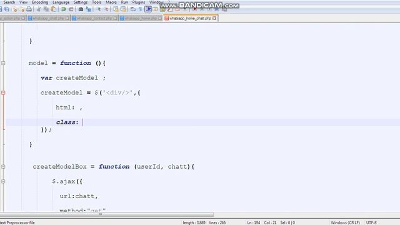Click the Print toolbar icon
The image size is (400, 225).
pyautogui.click(x=29, y=9)
